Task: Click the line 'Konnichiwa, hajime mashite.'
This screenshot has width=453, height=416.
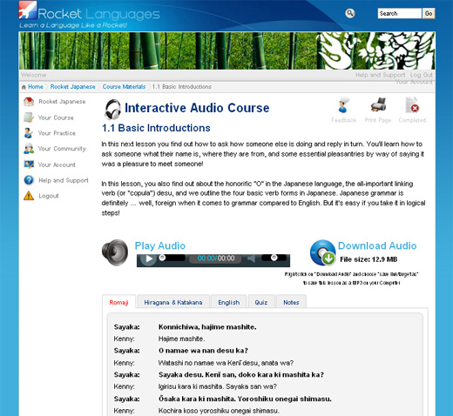Action: click(207, 327)
